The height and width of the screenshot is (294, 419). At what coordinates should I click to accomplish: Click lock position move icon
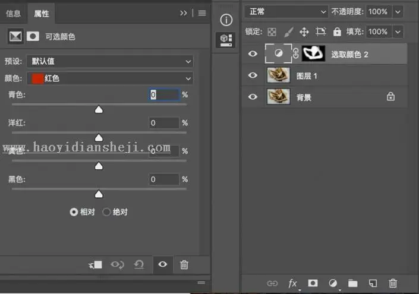point(304,32)
